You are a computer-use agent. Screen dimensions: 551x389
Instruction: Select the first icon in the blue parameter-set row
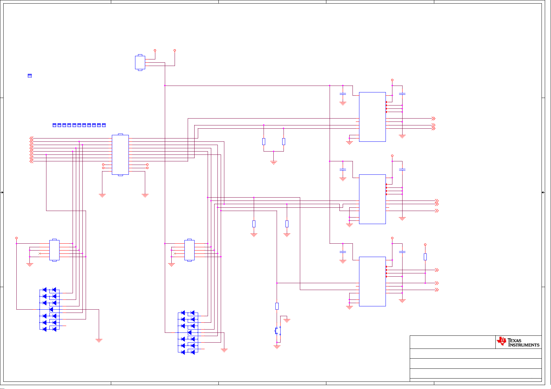pos(54,125)
